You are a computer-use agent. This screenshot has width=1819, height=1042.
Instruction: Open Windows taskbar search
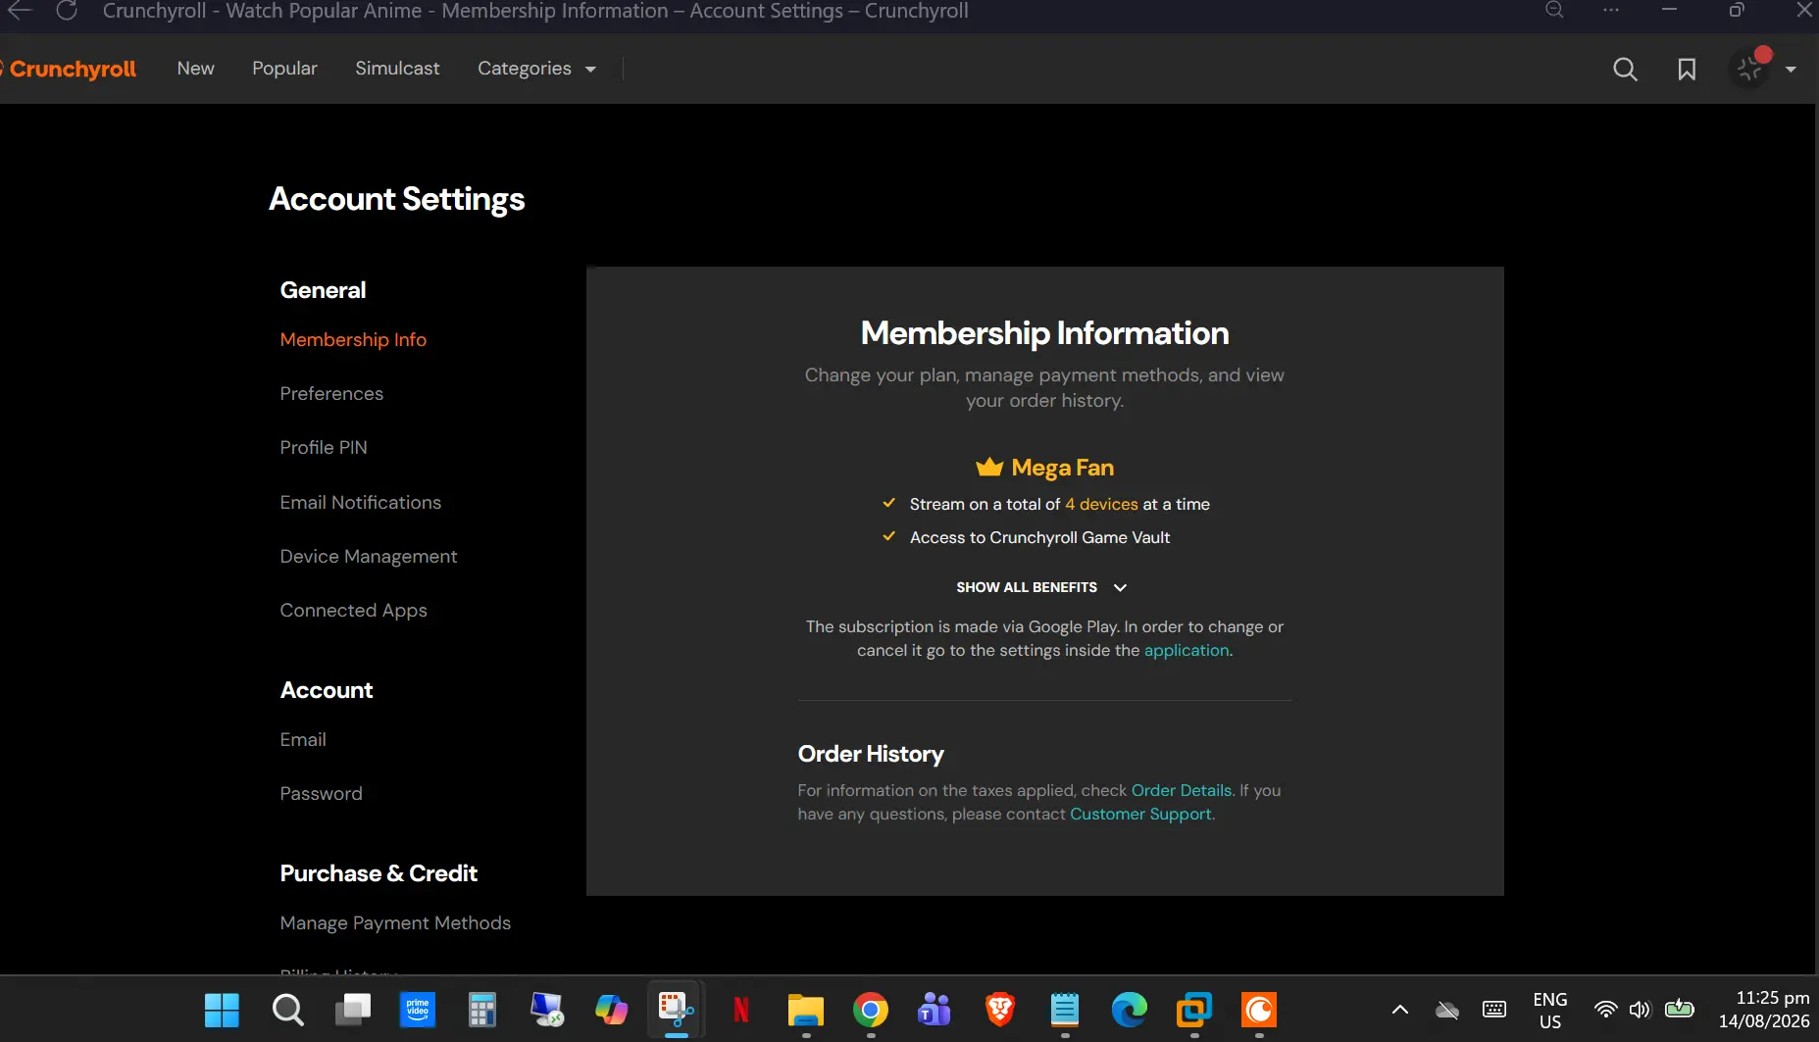pos(287,1010)
